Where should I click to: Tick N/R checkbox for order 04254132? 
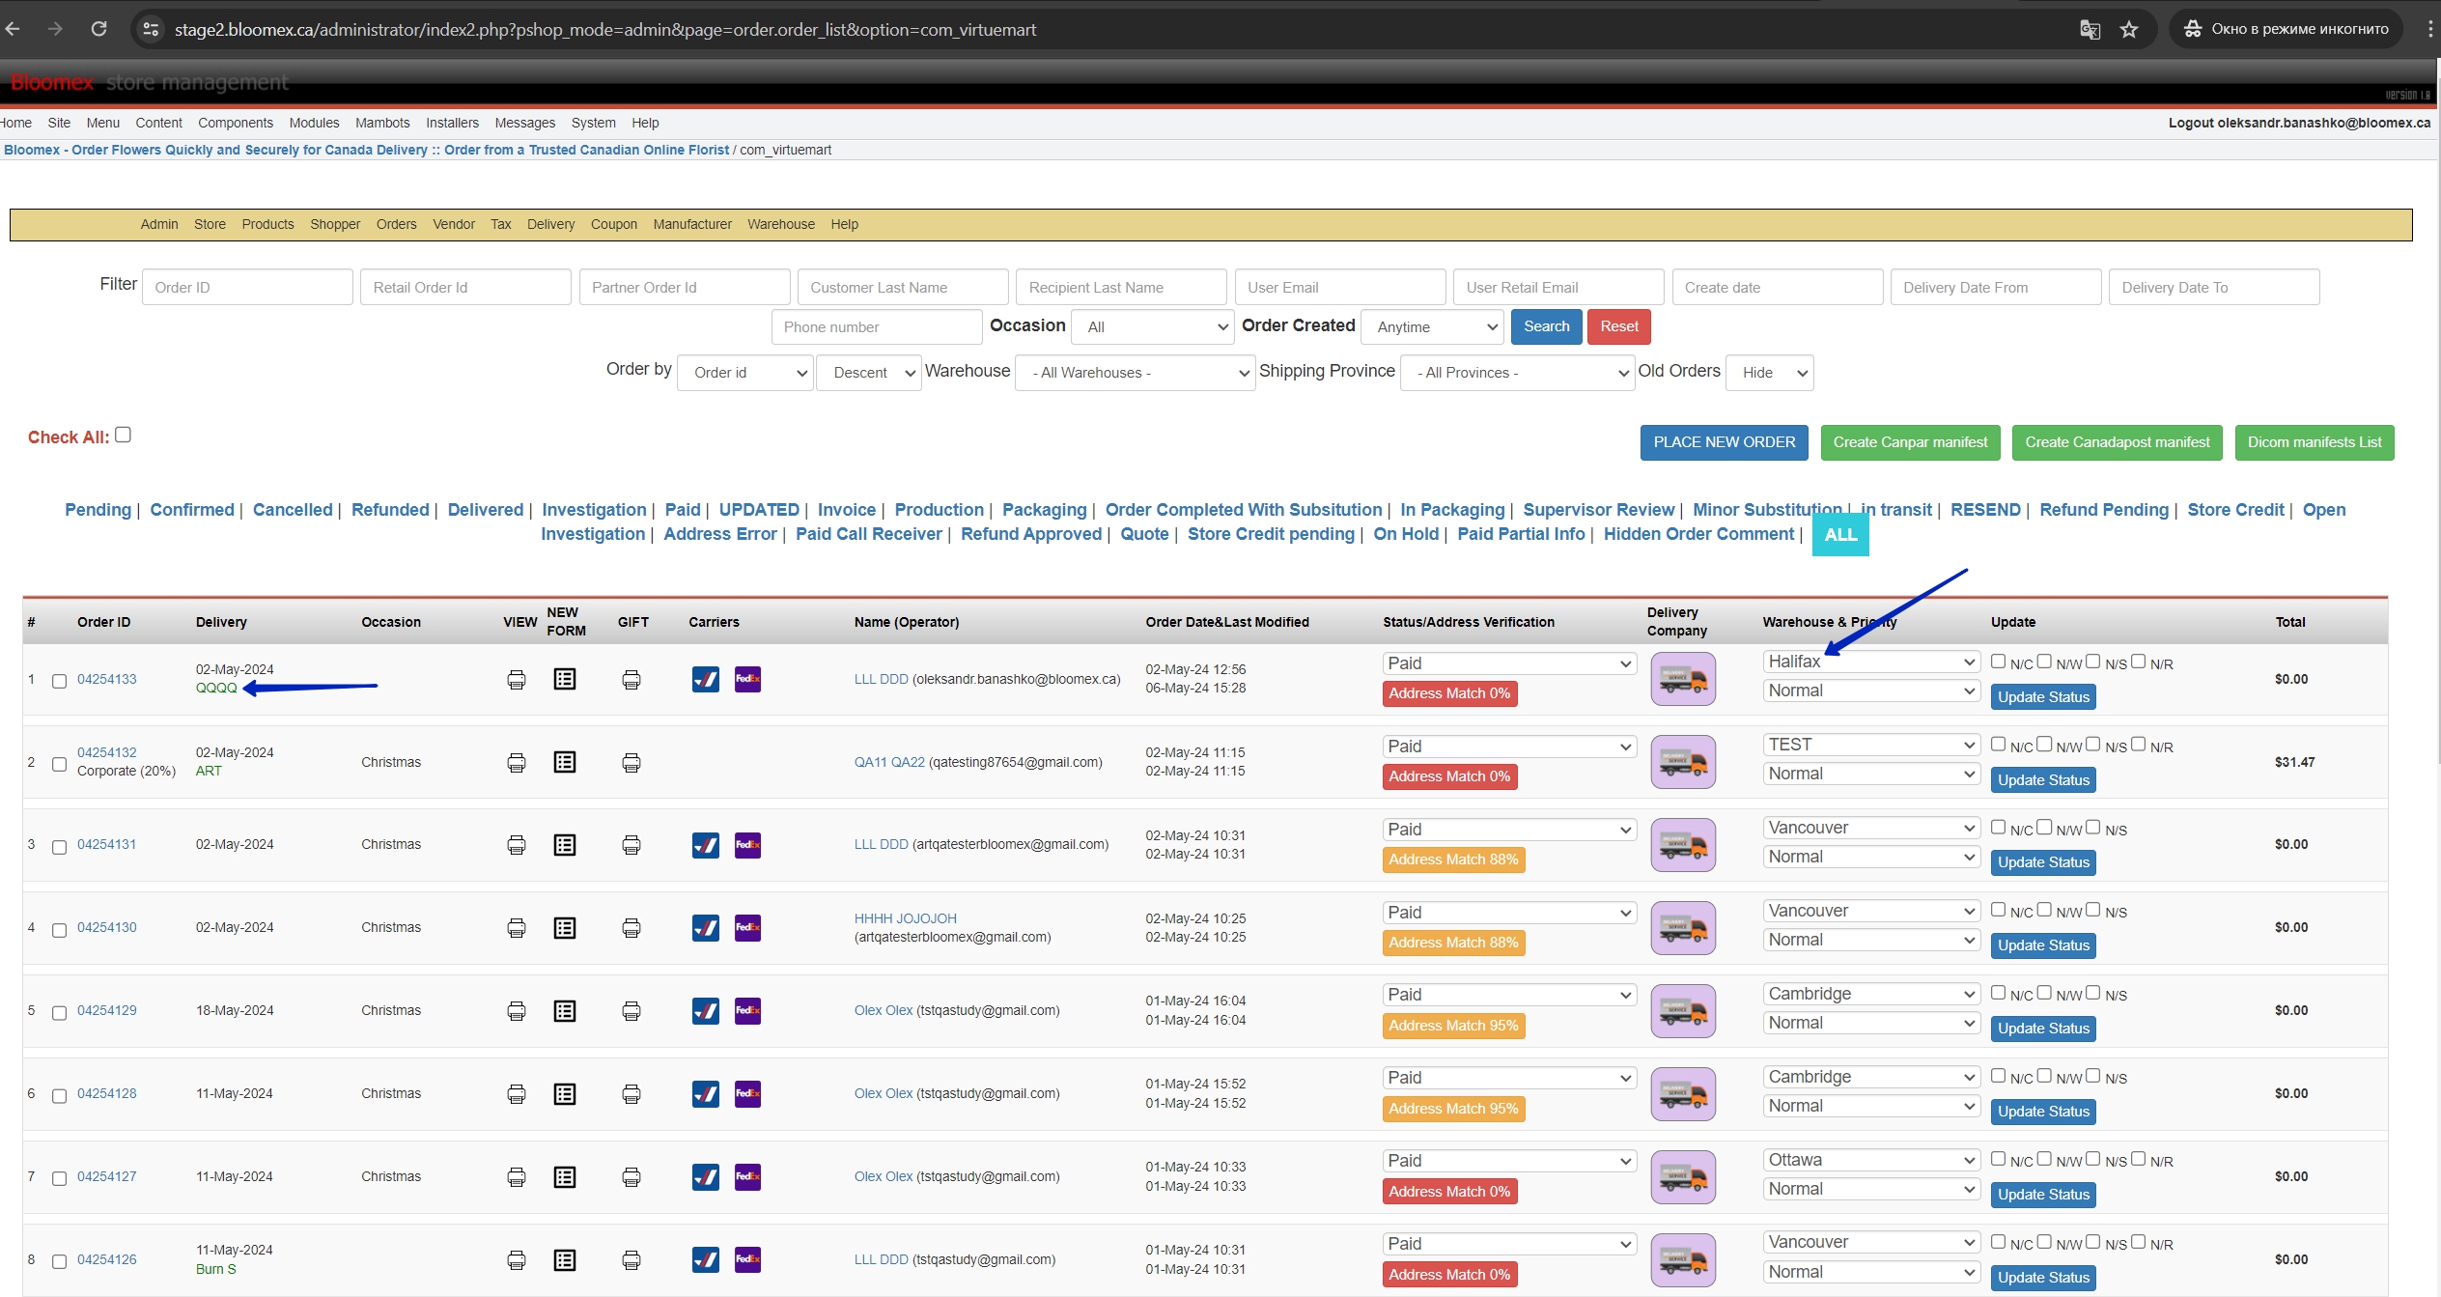[x=2138, y=745]
